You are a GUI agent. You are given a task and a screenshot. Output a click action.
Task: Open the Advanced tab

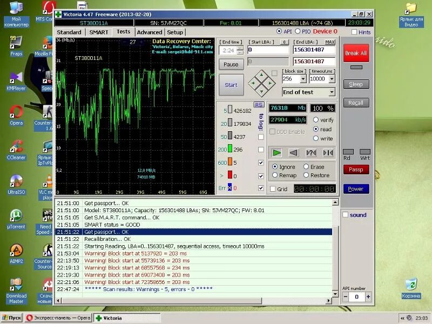click(x=150, y=32)
